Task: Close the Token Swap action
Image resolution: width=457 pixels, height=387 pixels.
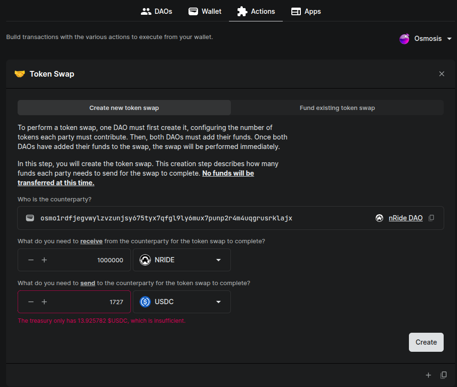Action: pos(442,74)
